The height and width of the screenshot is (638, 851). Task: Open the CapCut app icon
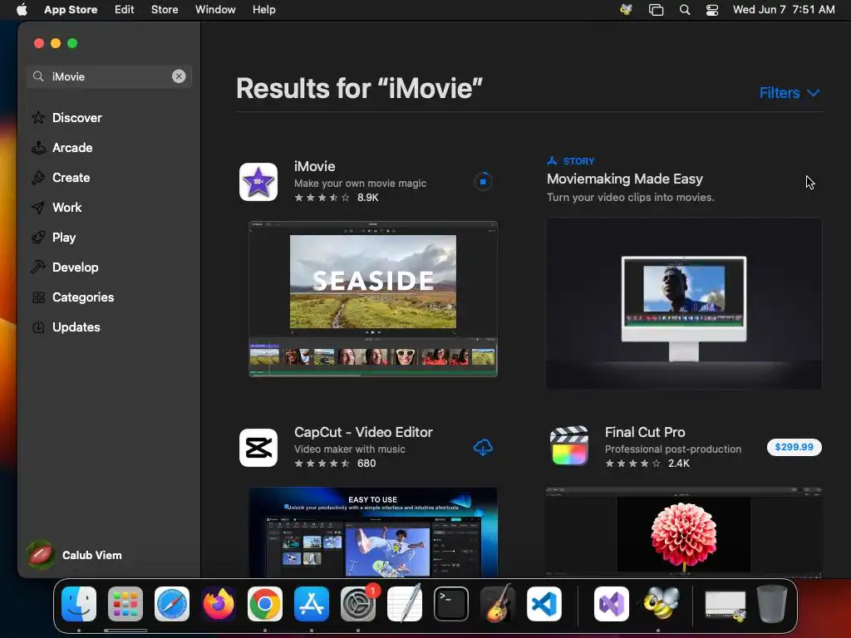pos(258,448)
